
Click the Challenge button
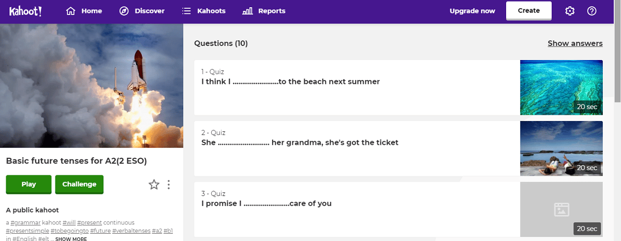79,184
